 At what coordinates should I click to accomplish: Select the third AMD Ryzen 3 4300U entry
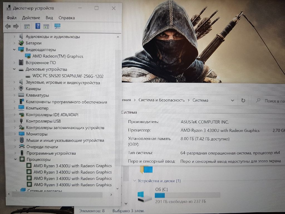[x=73, y=179]
